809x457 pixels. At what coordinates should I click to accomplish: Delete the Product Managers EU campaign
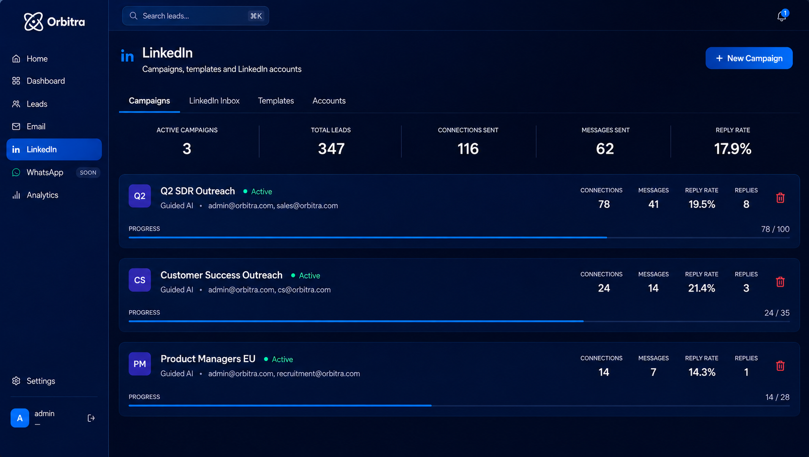coord(780,366)
